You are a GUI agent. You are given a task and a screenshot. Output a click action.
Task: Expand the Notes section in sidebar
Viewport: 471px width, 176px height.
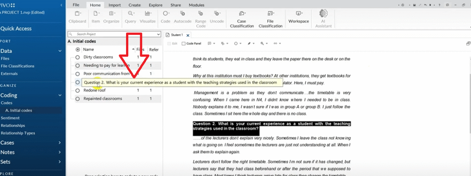click(x=60, y=152)
